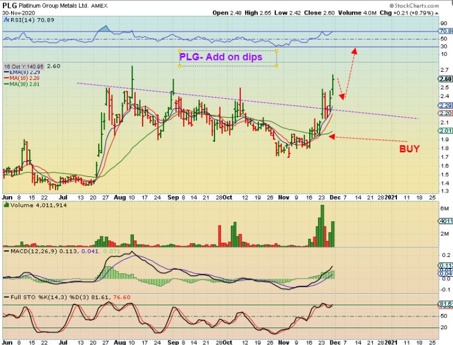Viewport: 453px width, 345px height.
Task: Click the 2.7 price axis label
Action: pos(445,70)
